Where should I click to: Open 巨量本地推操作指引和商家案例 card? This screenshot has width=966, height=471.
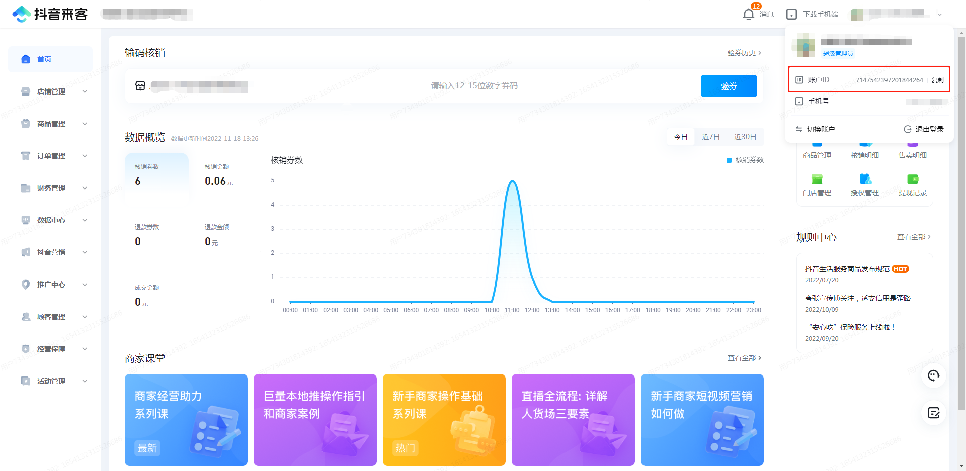(x=315, y=420)
